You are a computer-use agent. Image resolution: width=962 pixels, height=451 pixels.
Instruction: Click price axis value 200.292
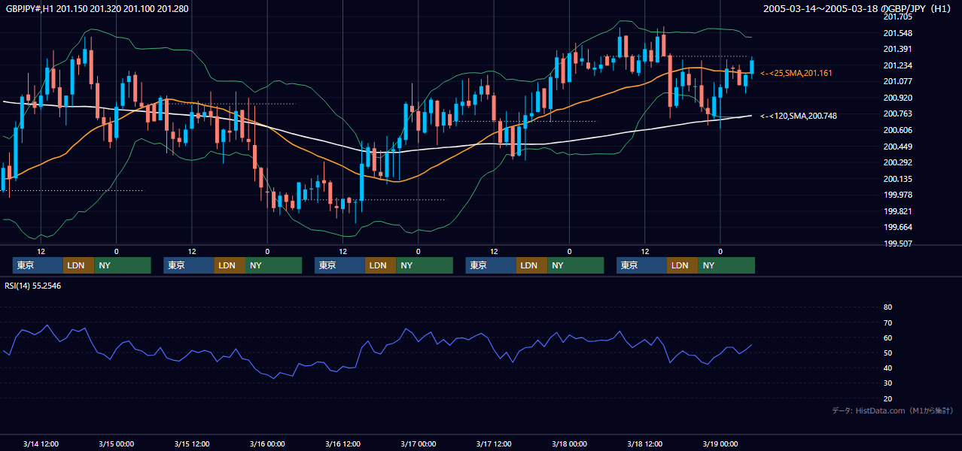(x=897, y=162)
